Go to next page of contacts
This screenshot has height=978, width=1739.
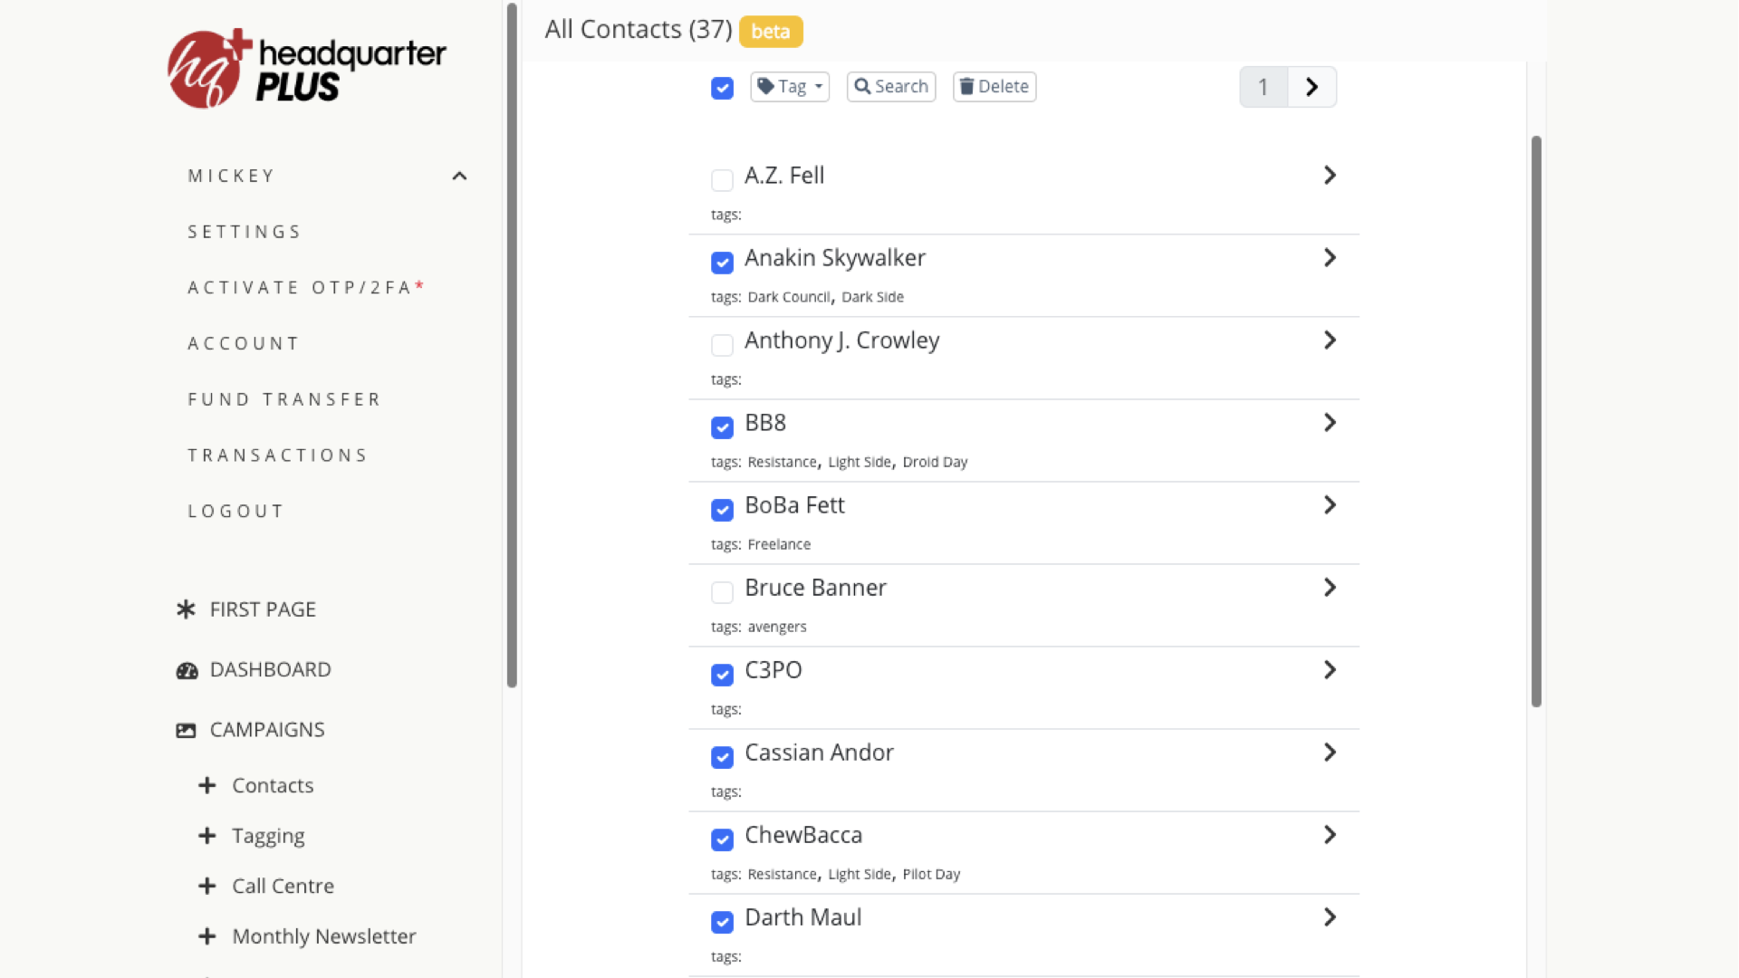tap(1311, 87)
